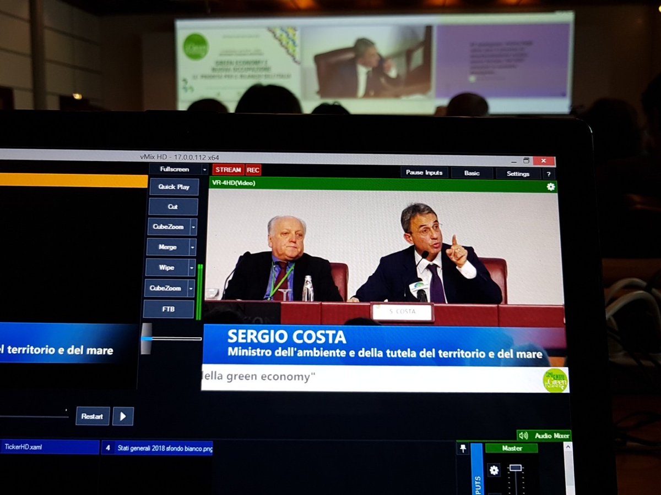Open output gear settings on VR-4HD bar
Image resolution: width=661 pixels, height=495 pixels.
(x=550, y=187)
